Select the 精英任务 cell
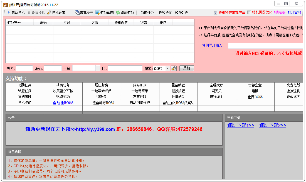 pos(63,85)
